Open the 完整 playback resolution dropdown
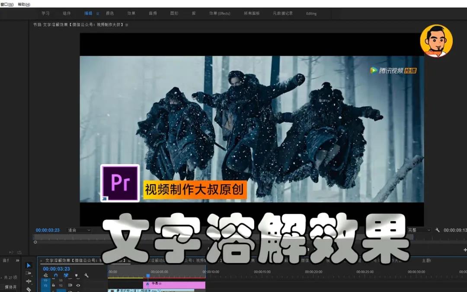 [x=419, y=230]
